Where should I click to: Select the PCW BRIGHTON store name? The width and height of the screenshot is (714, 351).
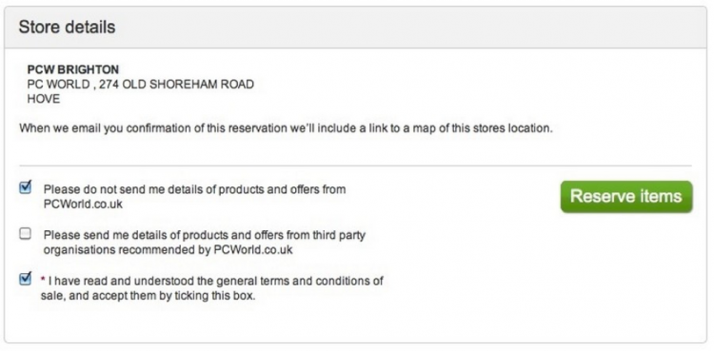coord(73,69)
